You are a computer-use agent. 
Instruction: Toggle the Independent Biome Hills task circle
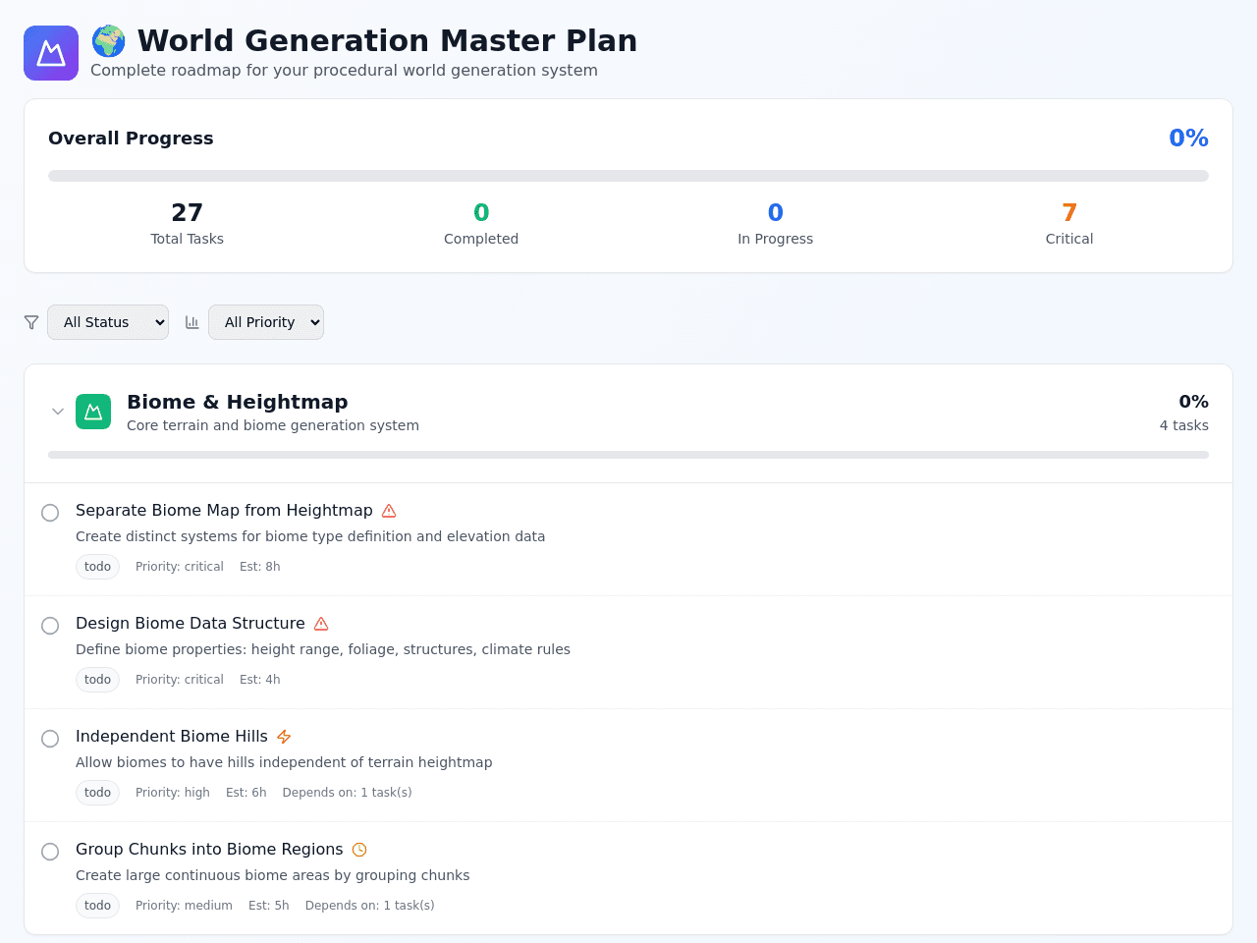50,739
